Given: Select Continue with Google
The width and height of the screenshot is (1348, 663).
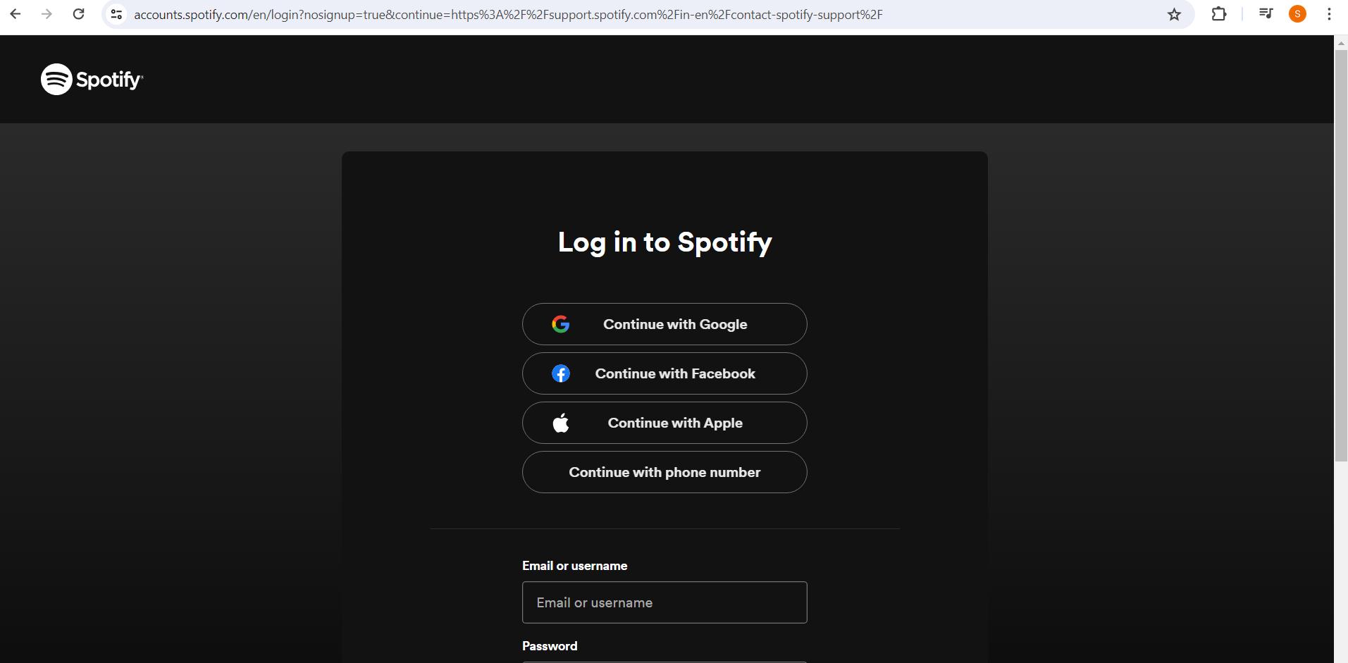Looking at the screenshot, I should (x=664, y=324).
